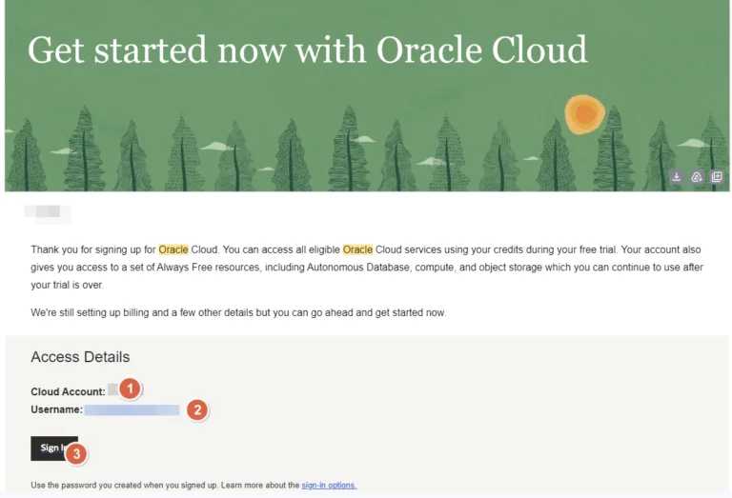Click the highlighted "Oracle" before "Cloud services"
This screenshot has width=732, height=498.
357,249
